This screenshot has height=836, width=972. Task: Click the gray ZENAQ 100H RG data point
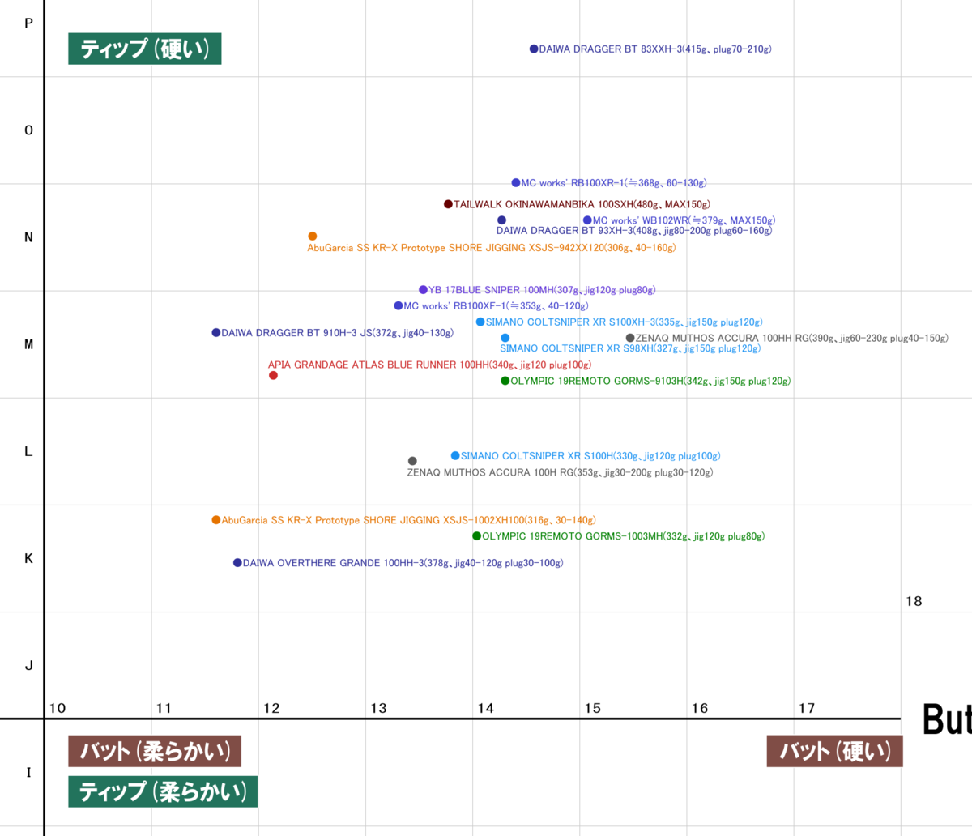pos(412,461)
